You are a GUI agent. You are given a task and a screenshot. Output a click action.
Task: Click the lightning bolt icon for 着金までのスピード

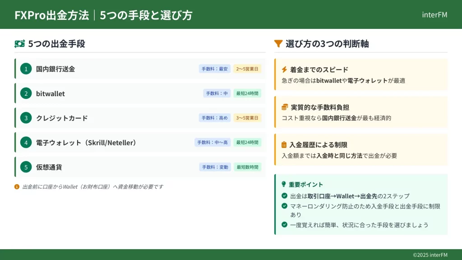click(284, 70)
